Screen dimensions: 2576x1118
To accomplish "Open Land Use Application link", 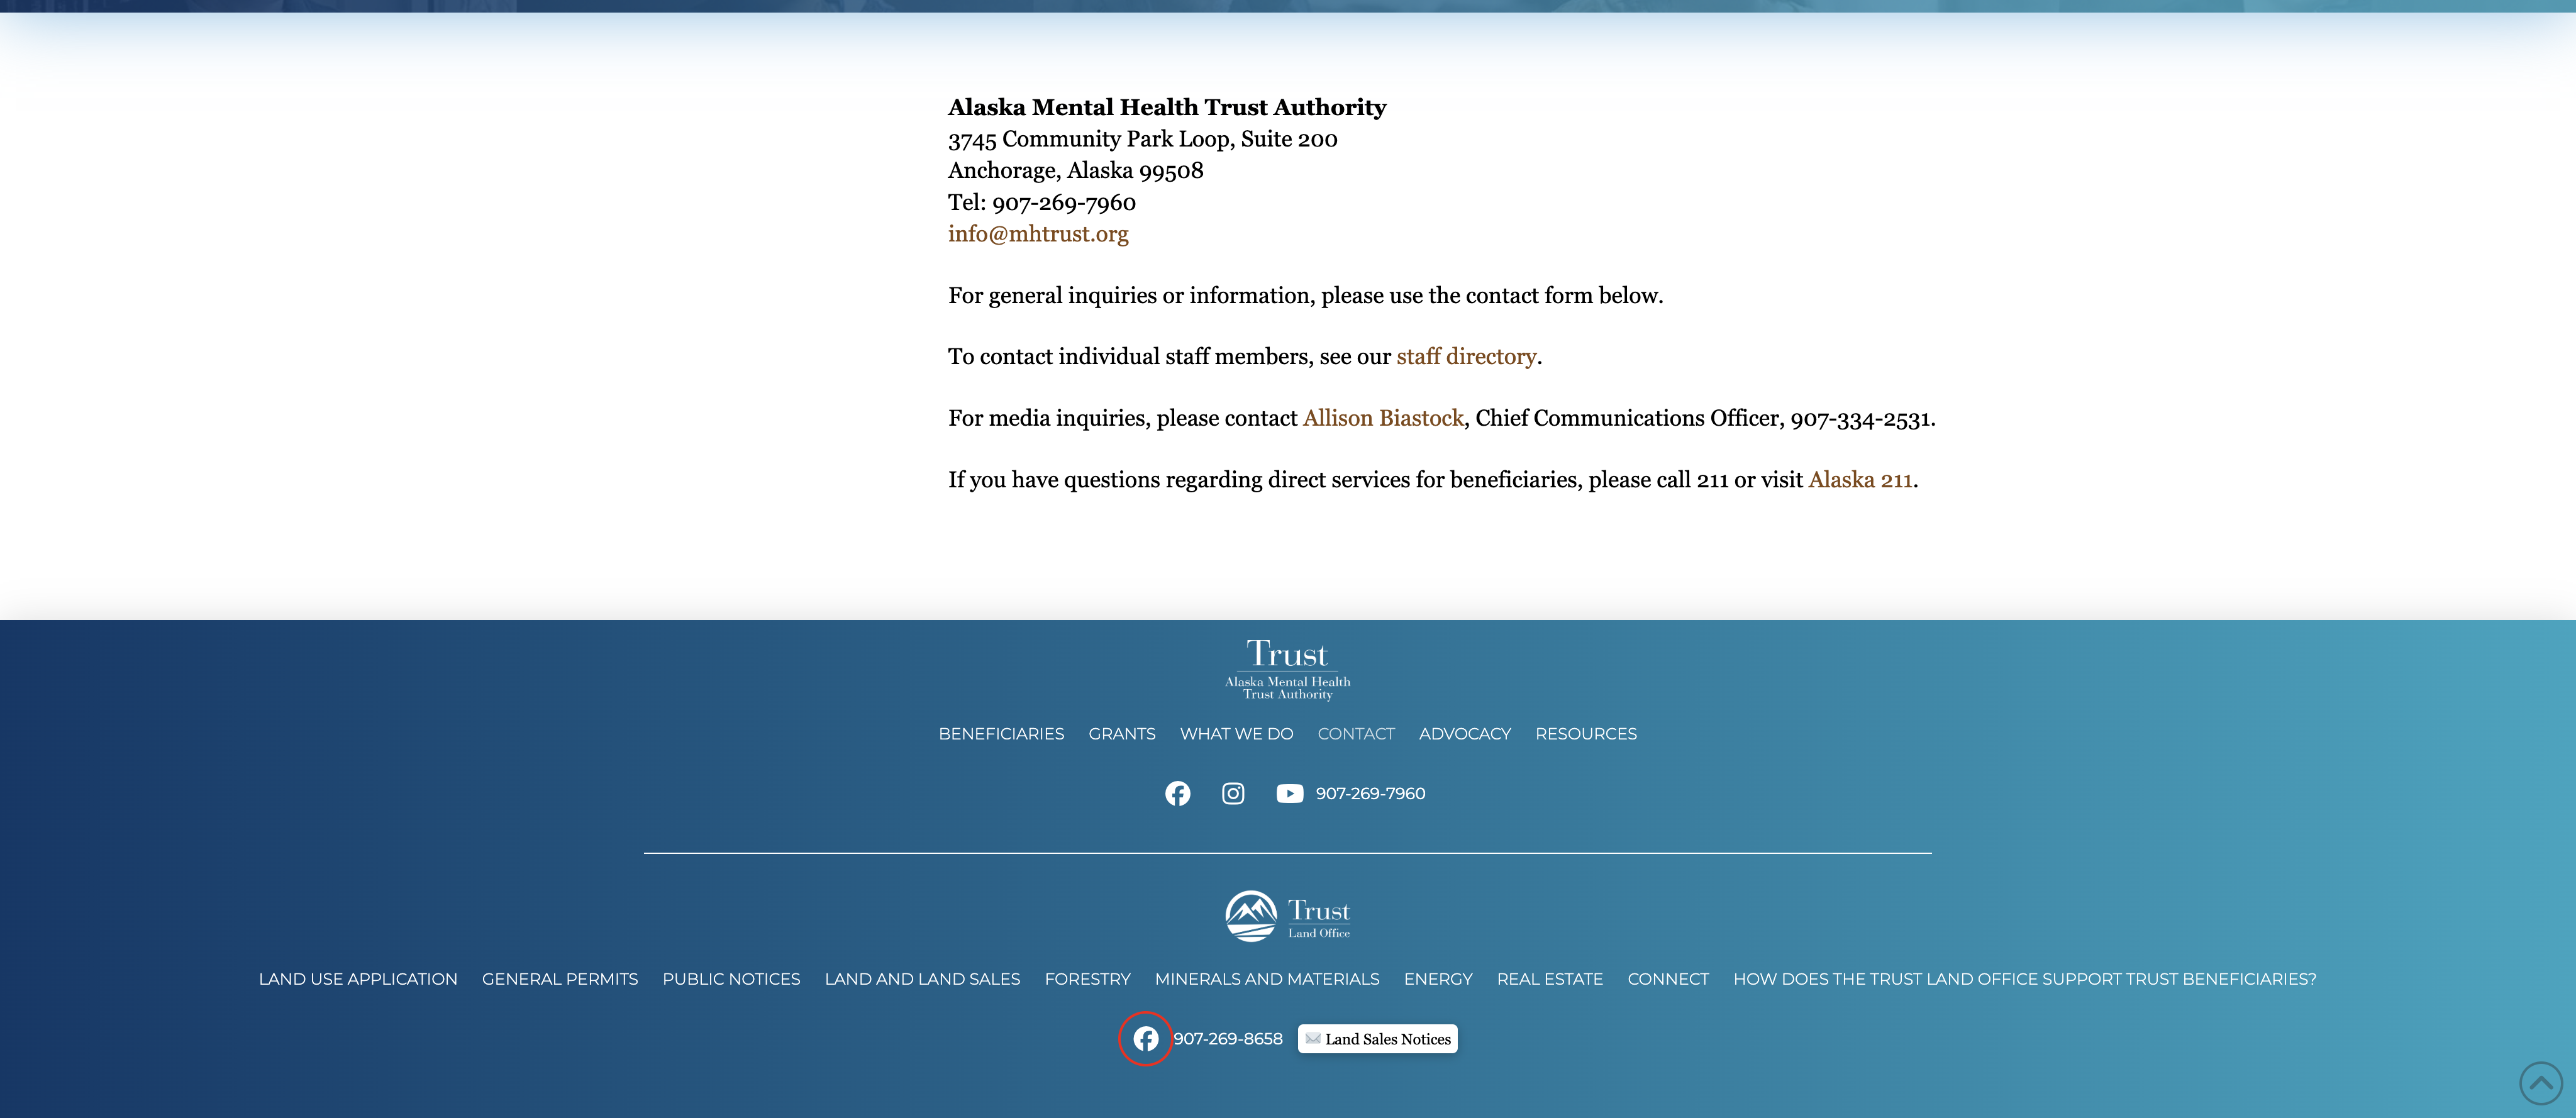I will coord(357,979).
